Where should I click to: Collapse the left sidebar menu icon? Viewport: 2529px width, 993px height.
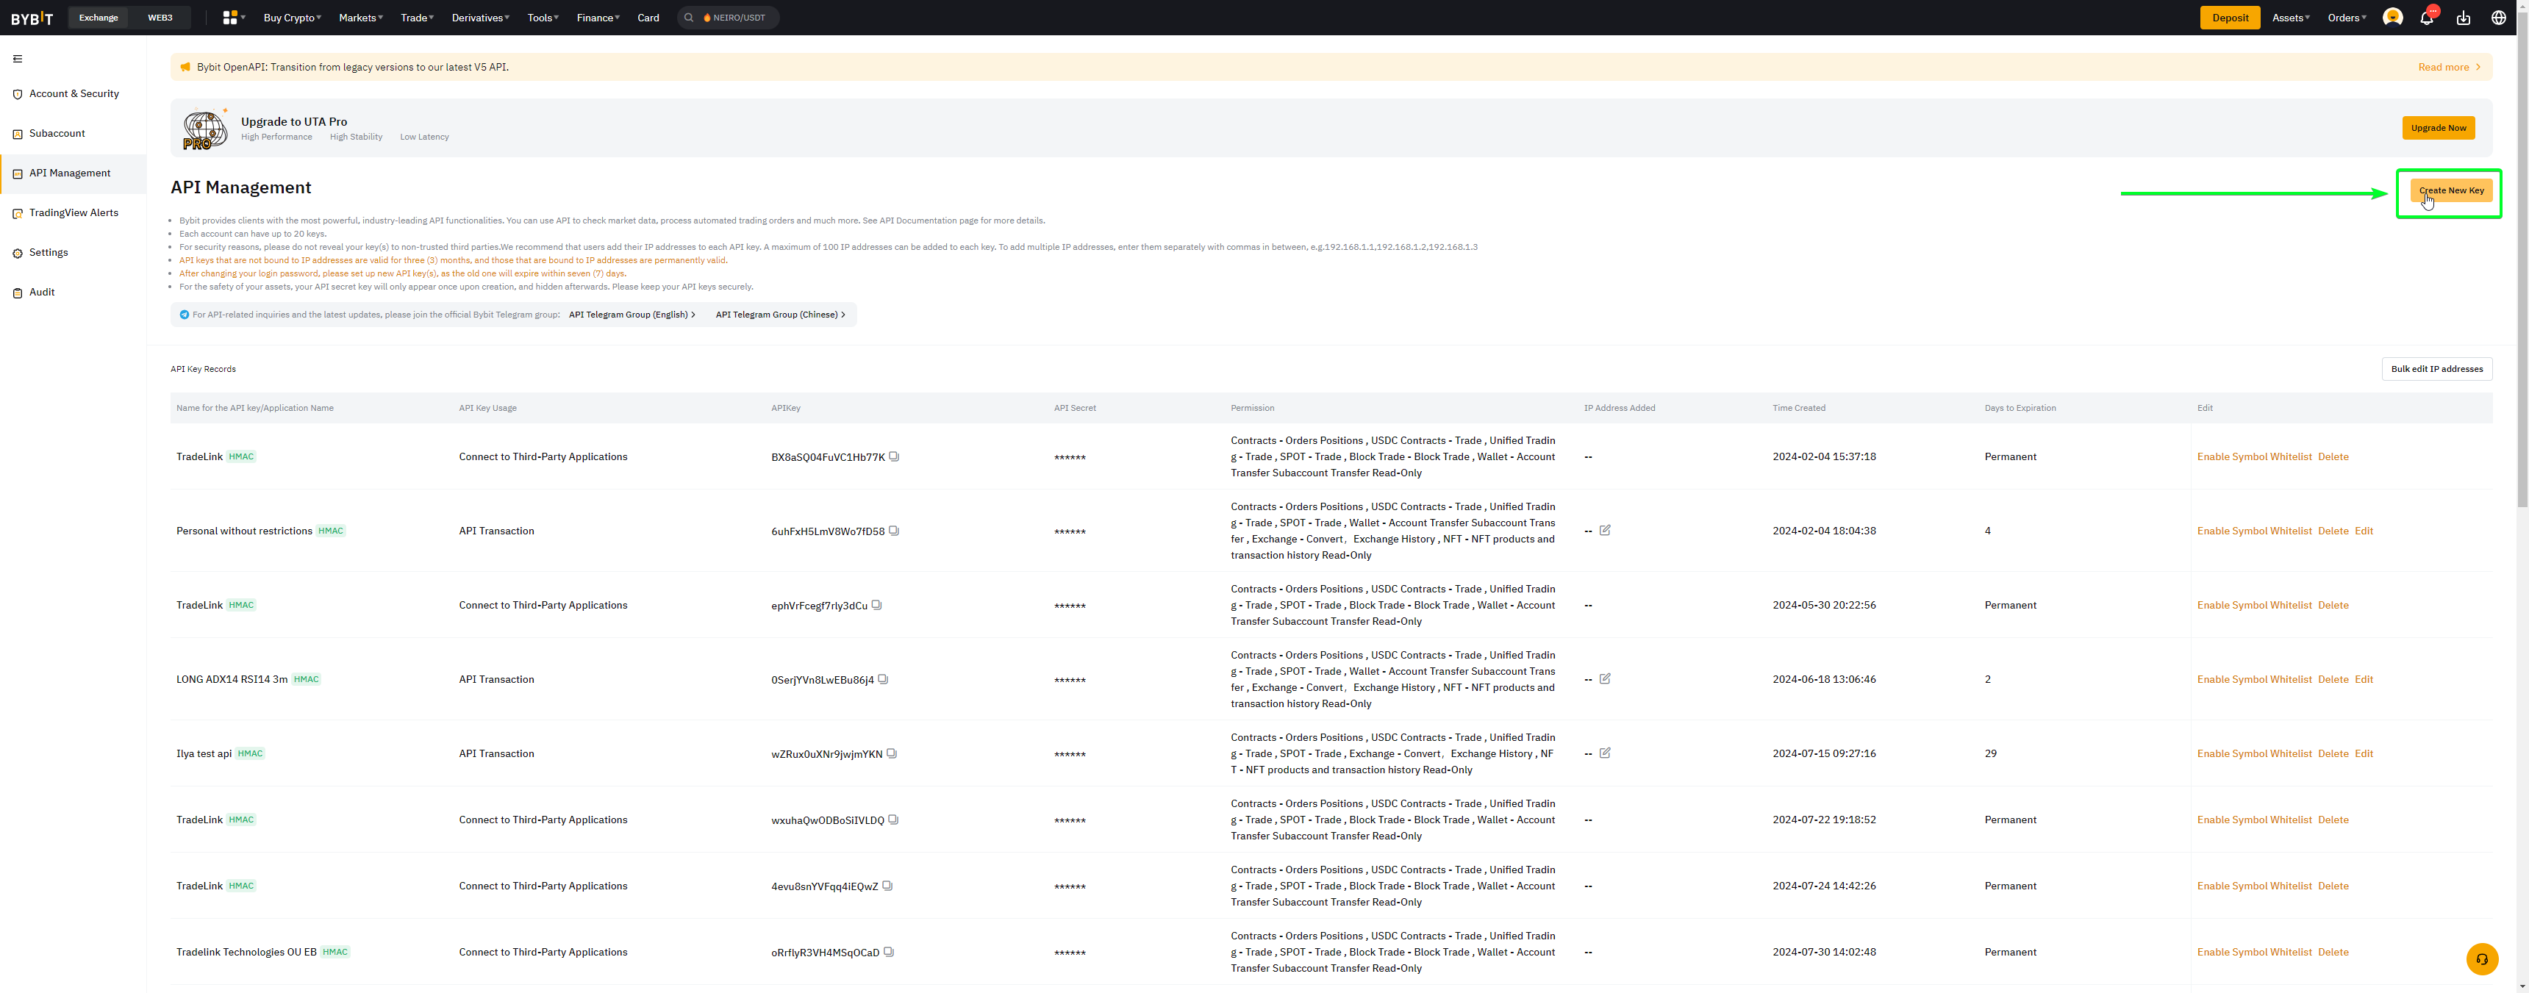(18, 59)
